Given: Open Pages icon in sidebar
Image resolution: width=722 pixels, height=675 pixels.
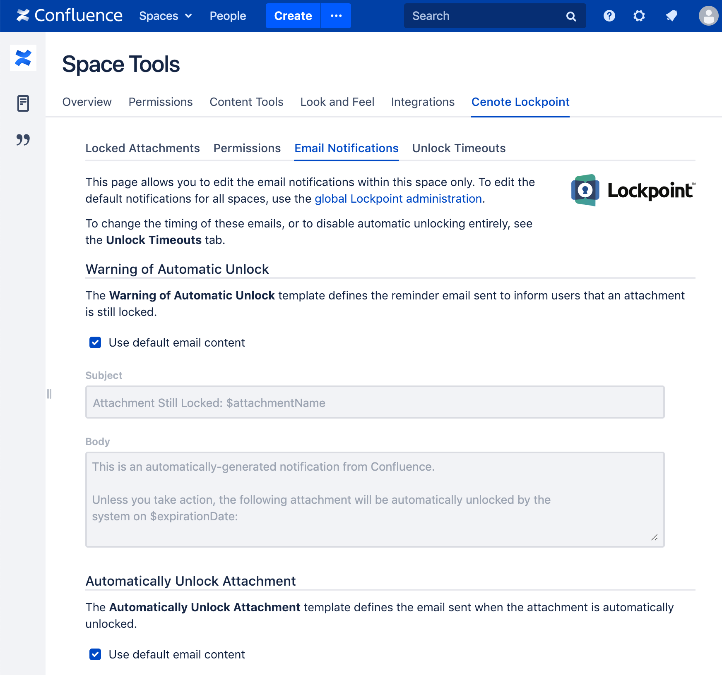Looking at the screenshot, I should click(x=23, y=103).
